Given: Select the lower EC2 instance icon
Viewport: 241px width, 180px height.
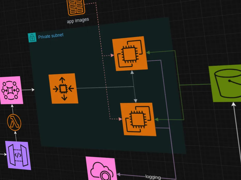Looking at the screenshot, I should [x=138, y=119].
